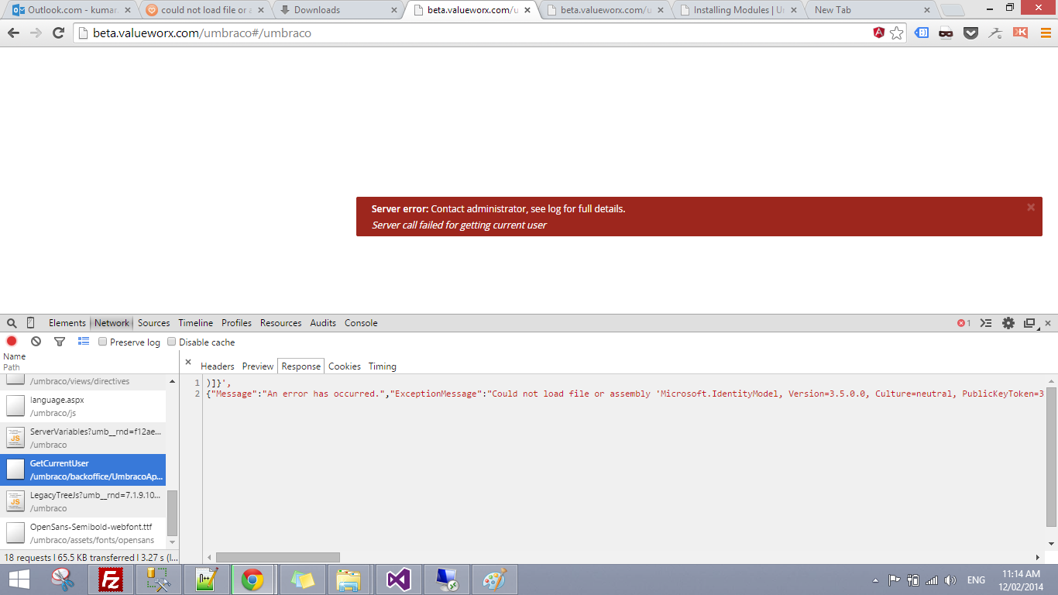Reload the page
This screenshot has height=595, width=1058.
click(x=58, y=33)
